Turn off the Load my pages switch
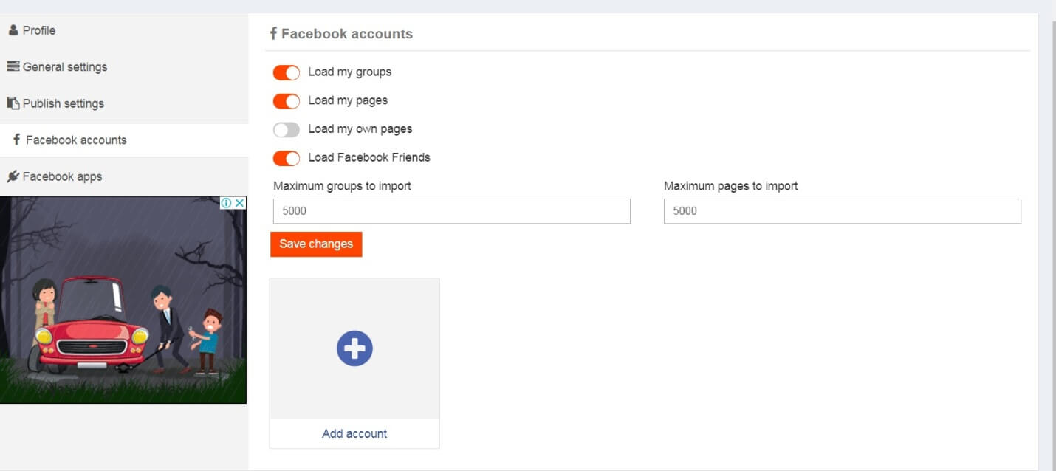Screen dimensions: 1056x471 tap(287, 101)
